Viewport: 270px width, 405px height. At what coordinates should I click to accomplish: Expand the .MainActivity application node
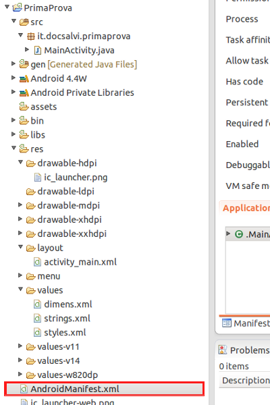[x=228, y=234]
